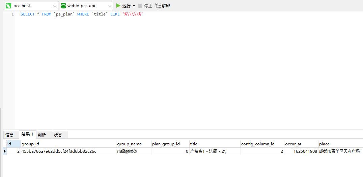Select the 成都市青羊区天府广场 cell

pyautogui.click(x=340, y=151)
